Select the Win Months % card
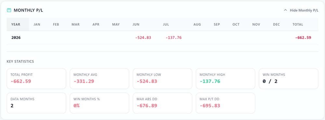This screenshot has width=325, height=120. pyautogui.click(x=99, y=103)
